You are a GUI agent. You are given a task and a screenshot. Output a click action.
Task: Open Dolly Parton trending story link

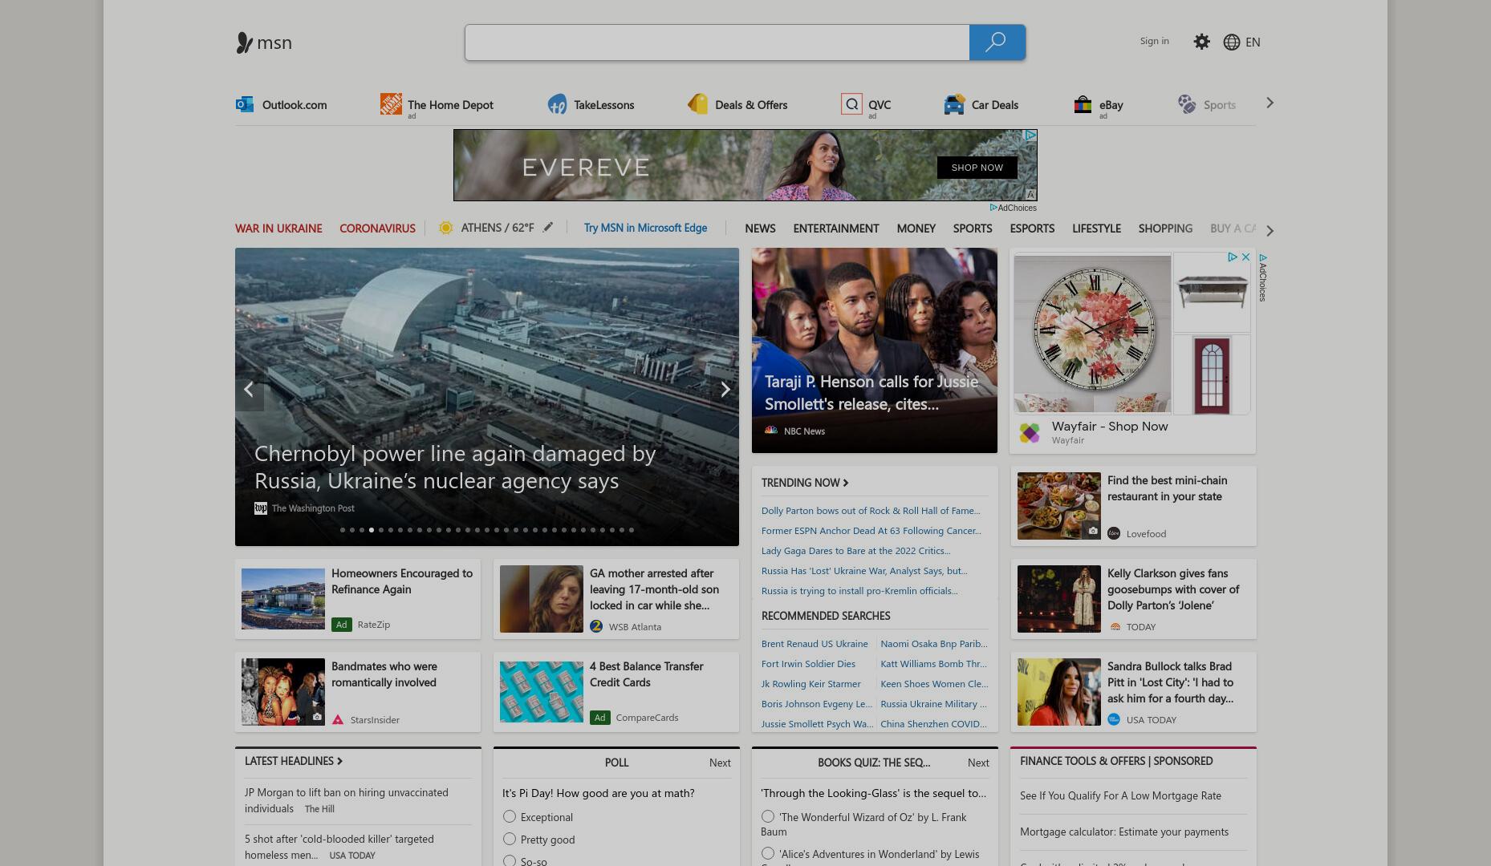coord(871,511)
